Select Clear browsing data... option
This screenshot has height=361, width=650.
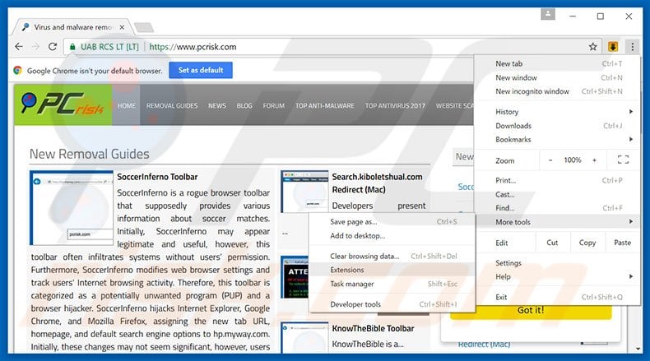click(392, 256)
